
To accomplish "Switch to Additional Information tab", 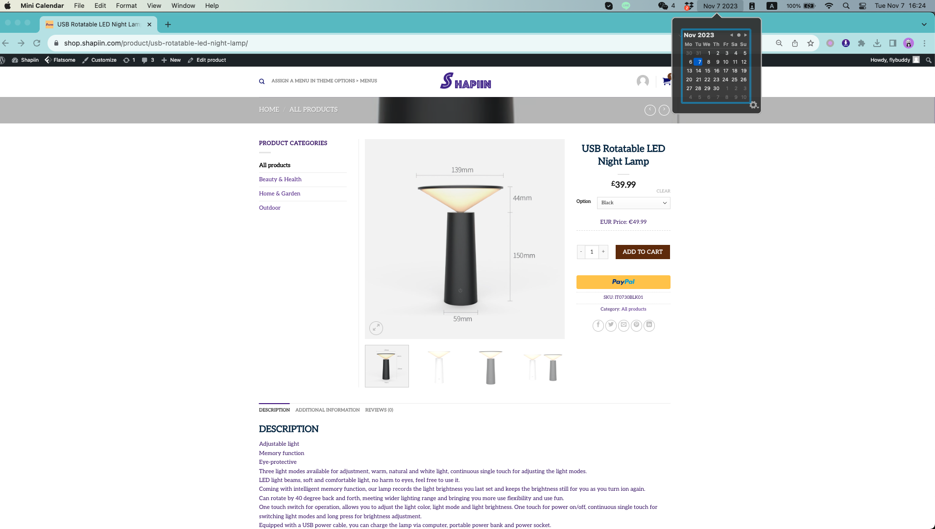I will [327, 410].
